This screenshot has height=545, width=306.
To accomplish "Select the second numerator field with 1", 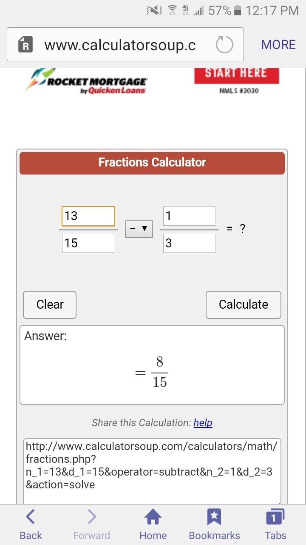I will 189,216.
